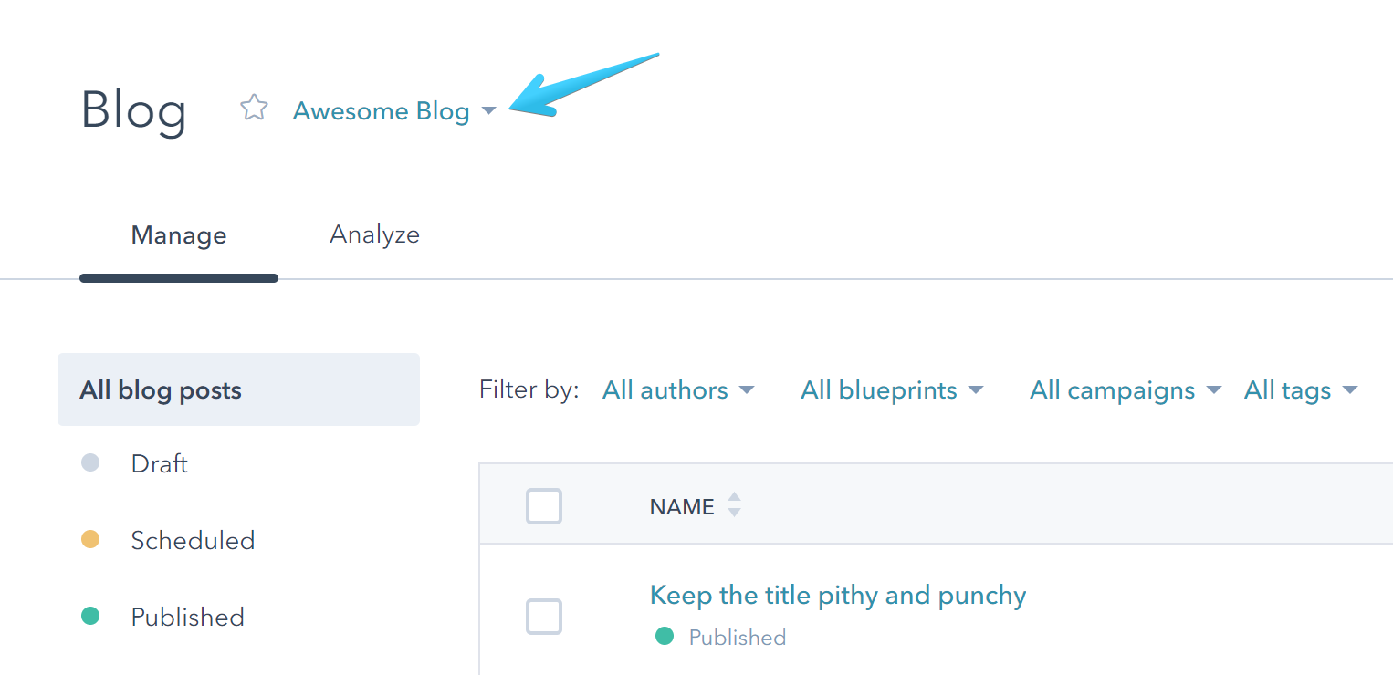Click the gray Draft status dot

(90, 463)
